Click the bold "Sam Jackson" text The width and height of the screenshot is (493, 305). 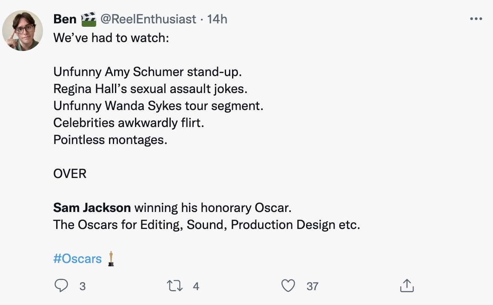click(92, 208)
